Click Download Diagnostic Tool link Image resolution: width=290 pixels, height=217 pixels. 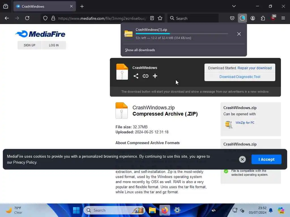pos(240,77)
